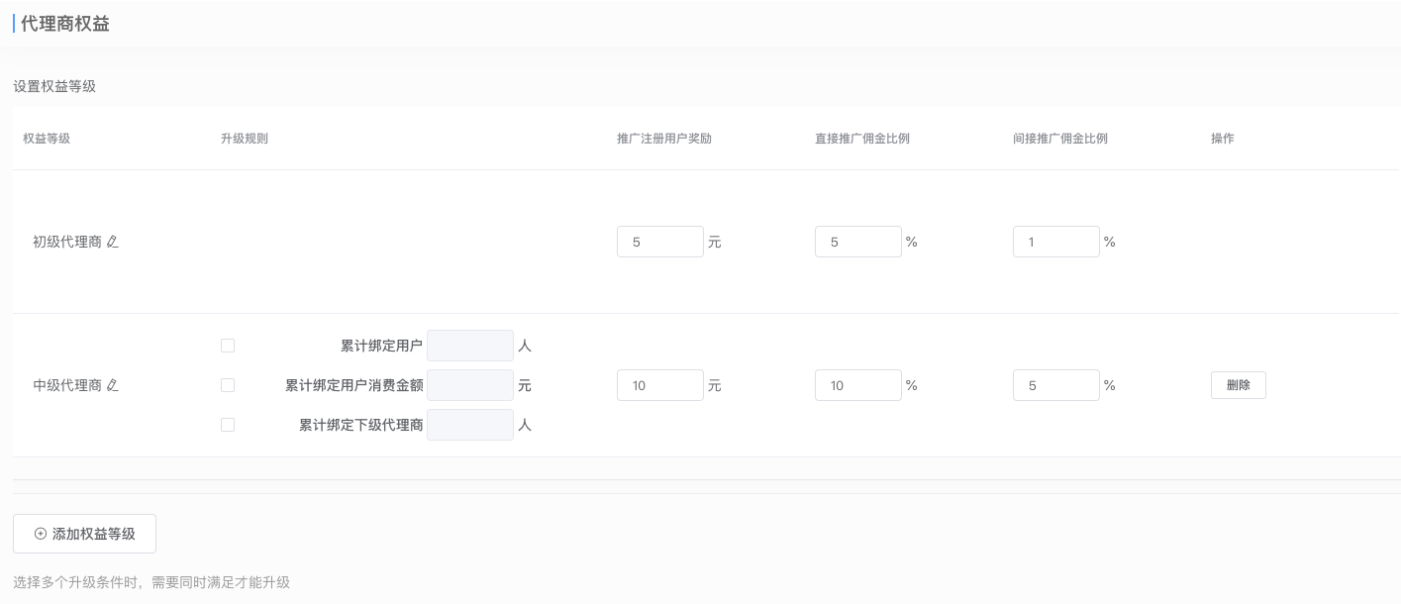Click the 推广注册用户奖励 column header
The height and width of the screenshot is (604, 1401).
[663, 139]
